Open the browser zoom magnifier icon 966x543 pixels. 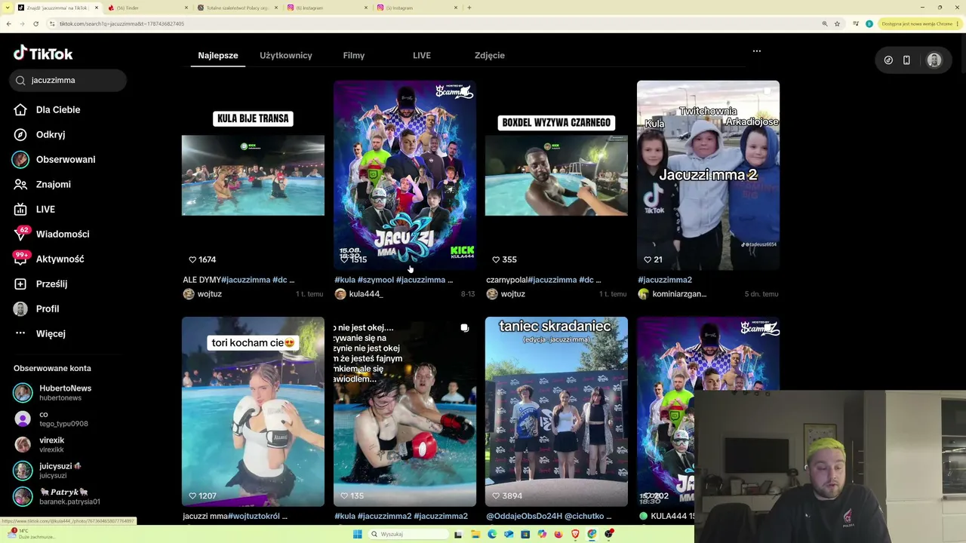pyautogui.click(x=824, y=23)
